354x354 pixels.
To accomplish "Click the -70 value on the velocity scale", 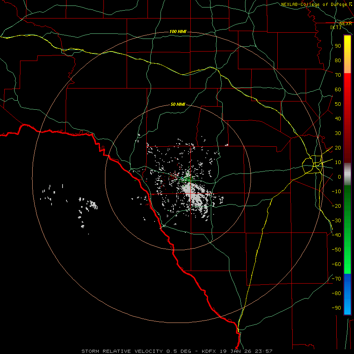I will click(x=336, y=279).
